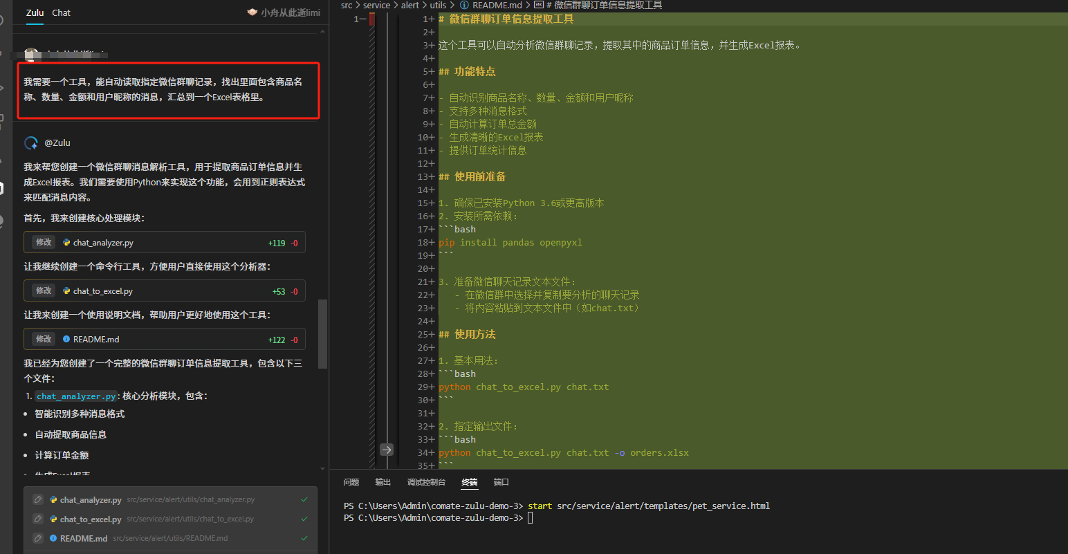Viewport: 1068px width, 554px height.
Task: Click 修改 badge on README.md card
Action: coord(44,340)
